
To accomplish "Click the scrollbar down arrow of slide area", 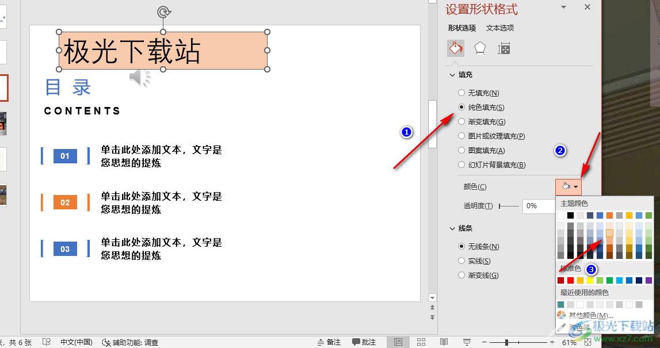I will coord(432,297).
